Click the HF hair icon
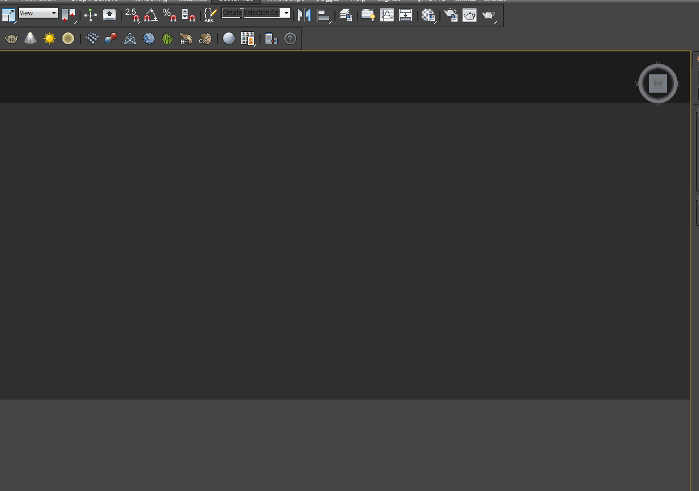The image size is (699, 491). tap(186, 39)
